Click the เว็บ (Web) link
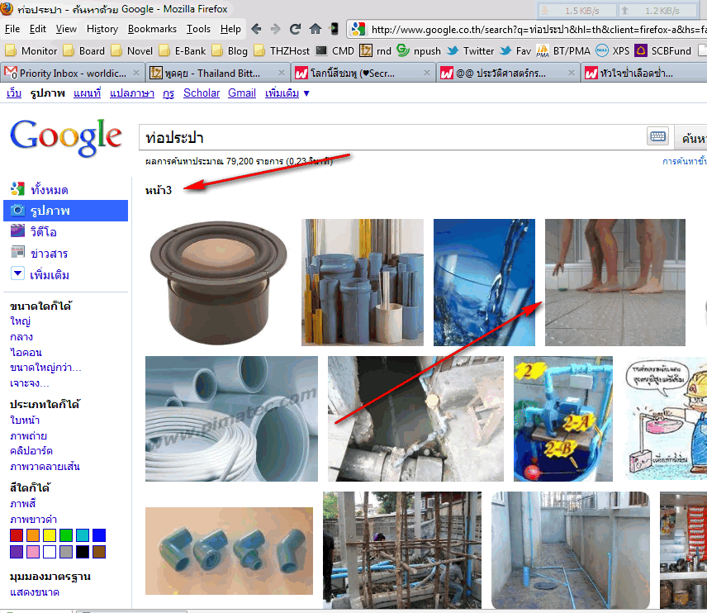The image size is (707, 613). point(14,93)
